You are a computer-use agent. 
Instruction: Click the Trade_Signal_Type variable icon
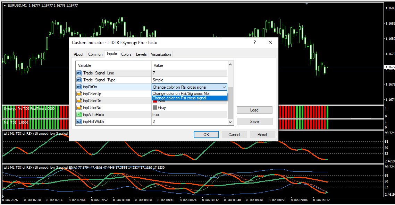(x=79, y=80)
